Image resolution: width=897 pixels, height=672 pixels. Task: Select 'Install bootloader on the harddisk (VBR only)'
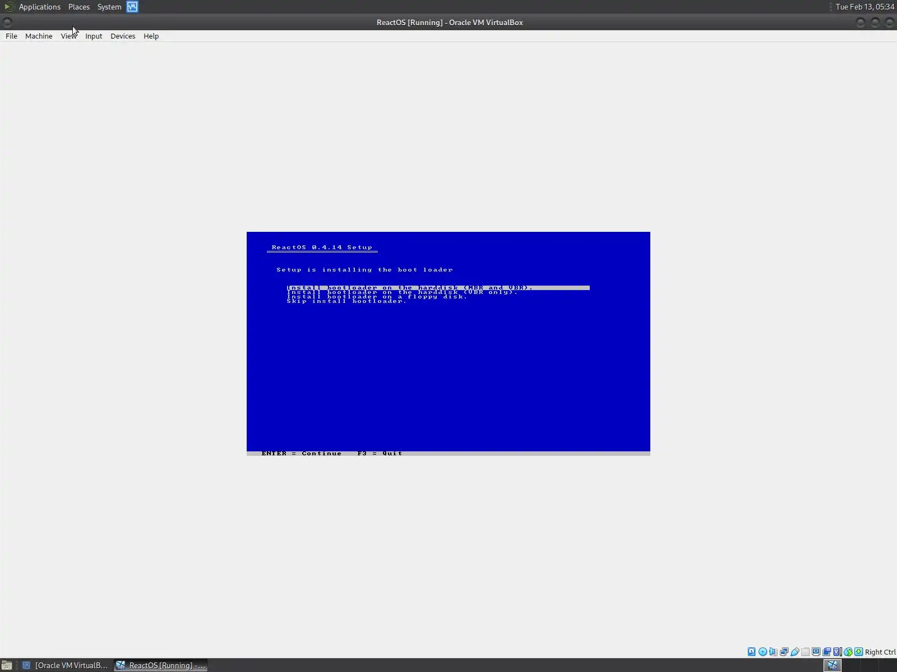pos(402,292)
